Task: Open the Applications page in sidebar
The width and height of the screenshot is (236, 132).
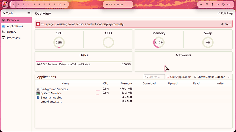Action: [16, 26]
